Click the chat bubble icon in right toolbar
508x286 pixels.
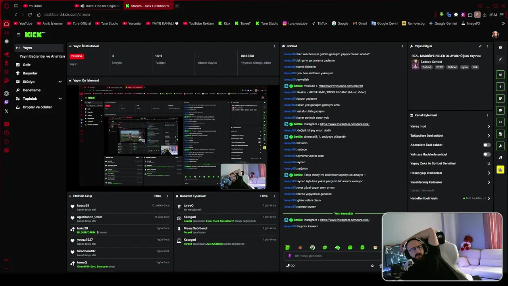point(500,110)
